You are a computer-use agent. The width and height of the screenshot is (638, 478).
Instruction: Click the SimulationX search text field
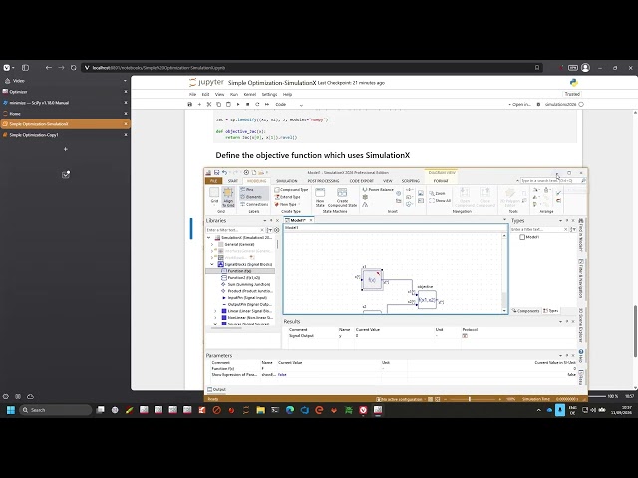550,181
